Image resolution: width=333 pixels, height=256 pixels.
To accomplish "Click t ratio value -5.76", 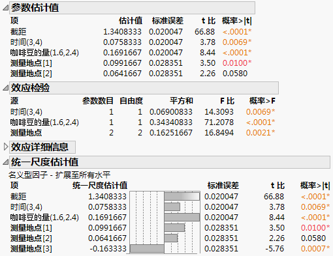I will click(x=275, y=249).
